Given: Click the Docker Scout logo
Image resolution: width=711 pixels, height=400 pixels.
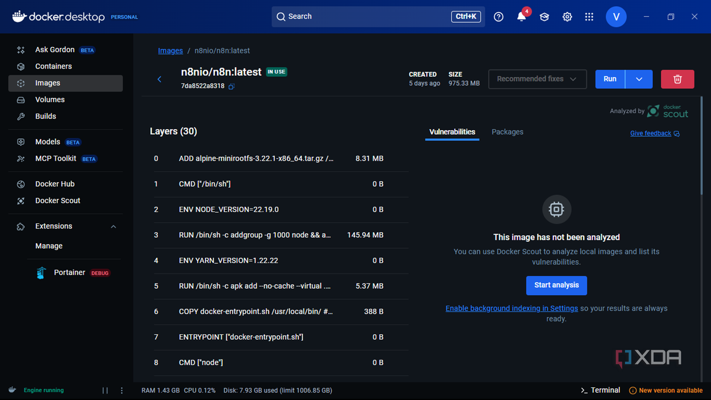Looking at the screenshot, I should point(667,111).
